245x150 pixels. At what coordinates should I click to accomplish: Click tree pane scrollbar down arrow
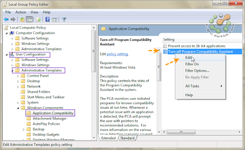[94, 137]
